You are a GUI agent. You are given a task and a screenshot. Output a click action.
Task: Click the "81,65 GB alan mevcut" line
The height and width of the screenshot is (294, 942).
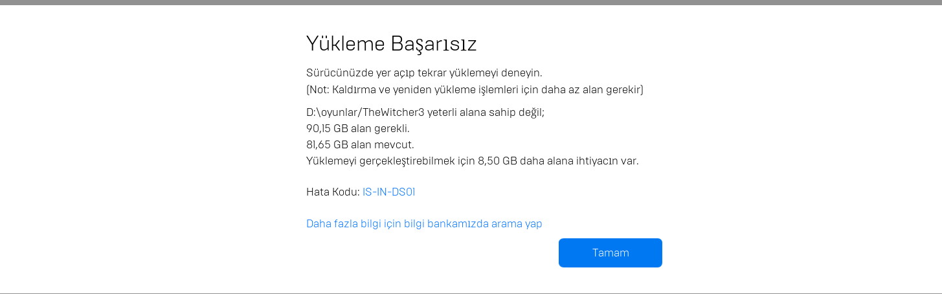point(360,144)
